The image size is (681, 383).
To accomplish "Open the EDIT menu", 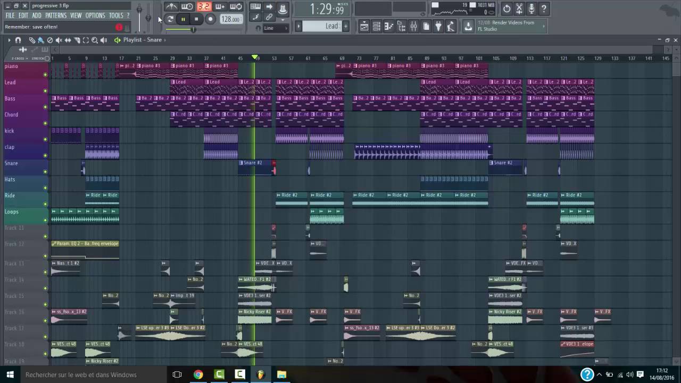I will [23, 15].
